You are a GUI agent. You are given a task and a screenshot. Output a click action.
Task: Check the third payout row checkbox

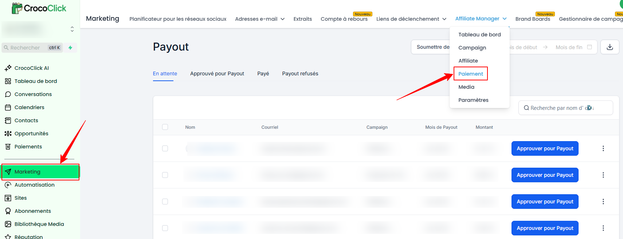[165, 202]
